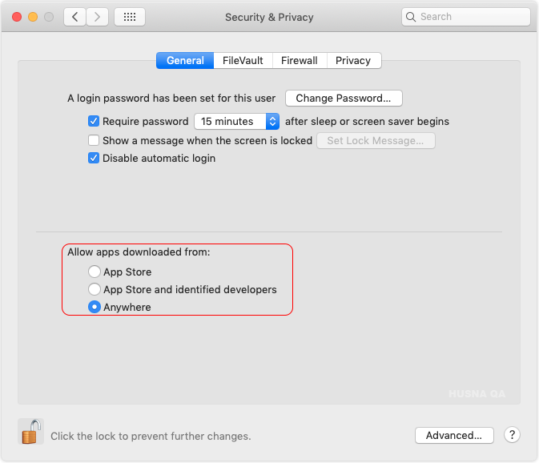Image resolution: width=539 pixels, height=463 pixels.
Task: Click the lock icon to prevent changes
Action: [31, 432]
